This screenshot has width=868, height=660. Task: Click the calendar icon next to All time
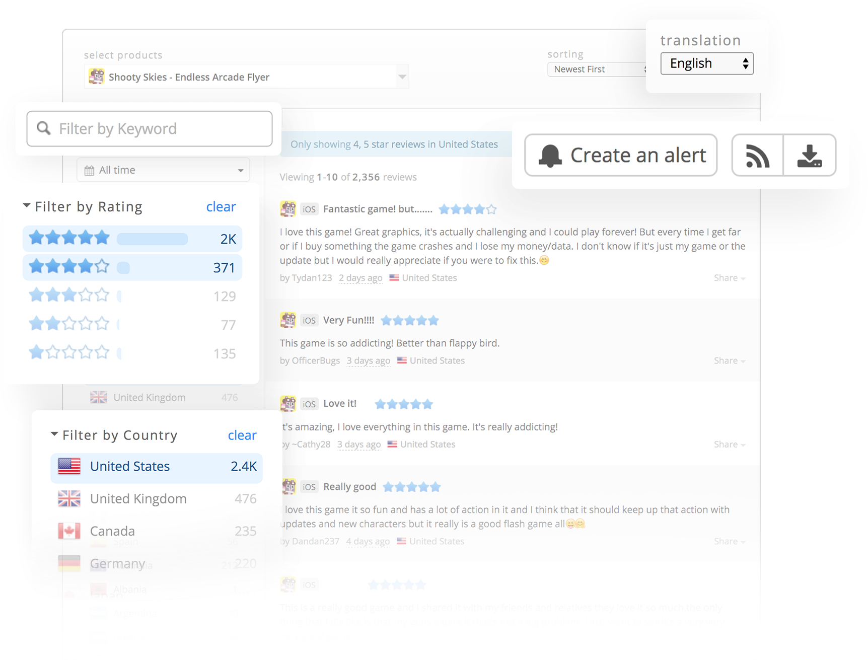click(89, 171)
